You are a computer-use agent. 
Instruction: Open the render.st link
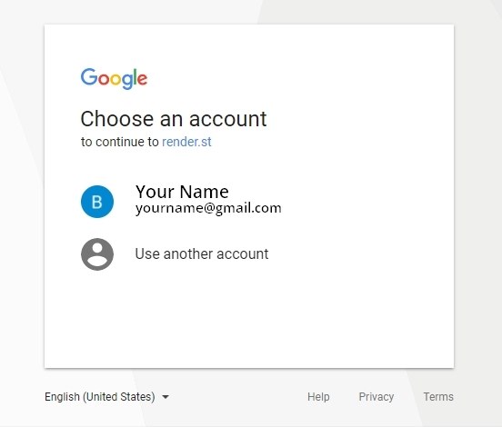tap(186, 142)
